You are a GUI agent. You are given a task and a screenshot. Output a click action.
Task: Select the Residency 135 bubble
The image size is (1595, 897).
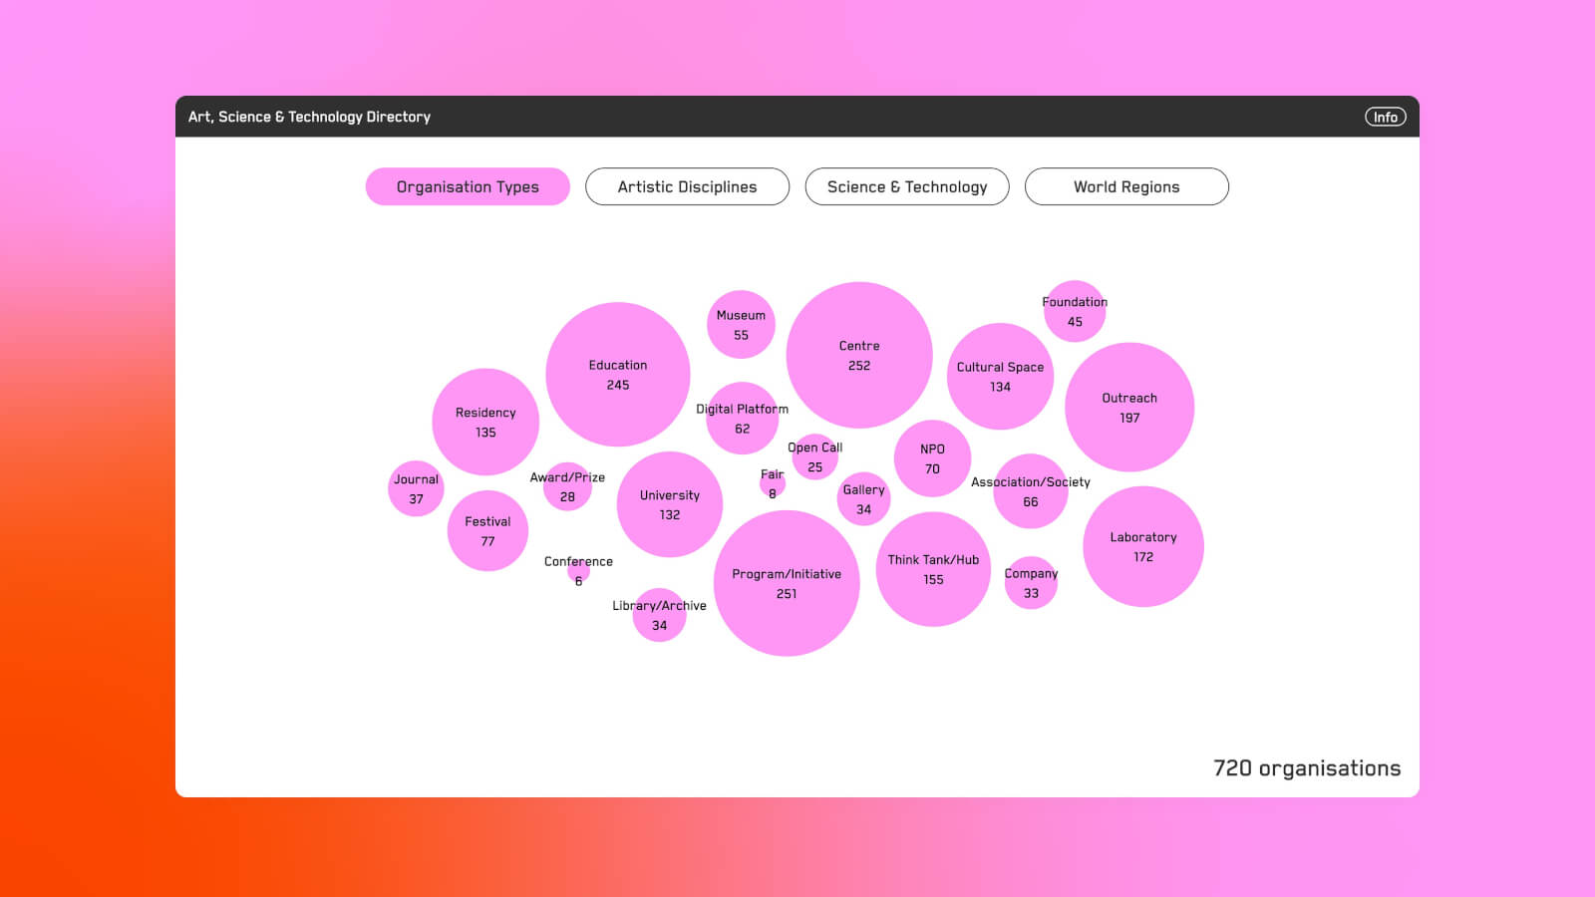pos(485,422)
